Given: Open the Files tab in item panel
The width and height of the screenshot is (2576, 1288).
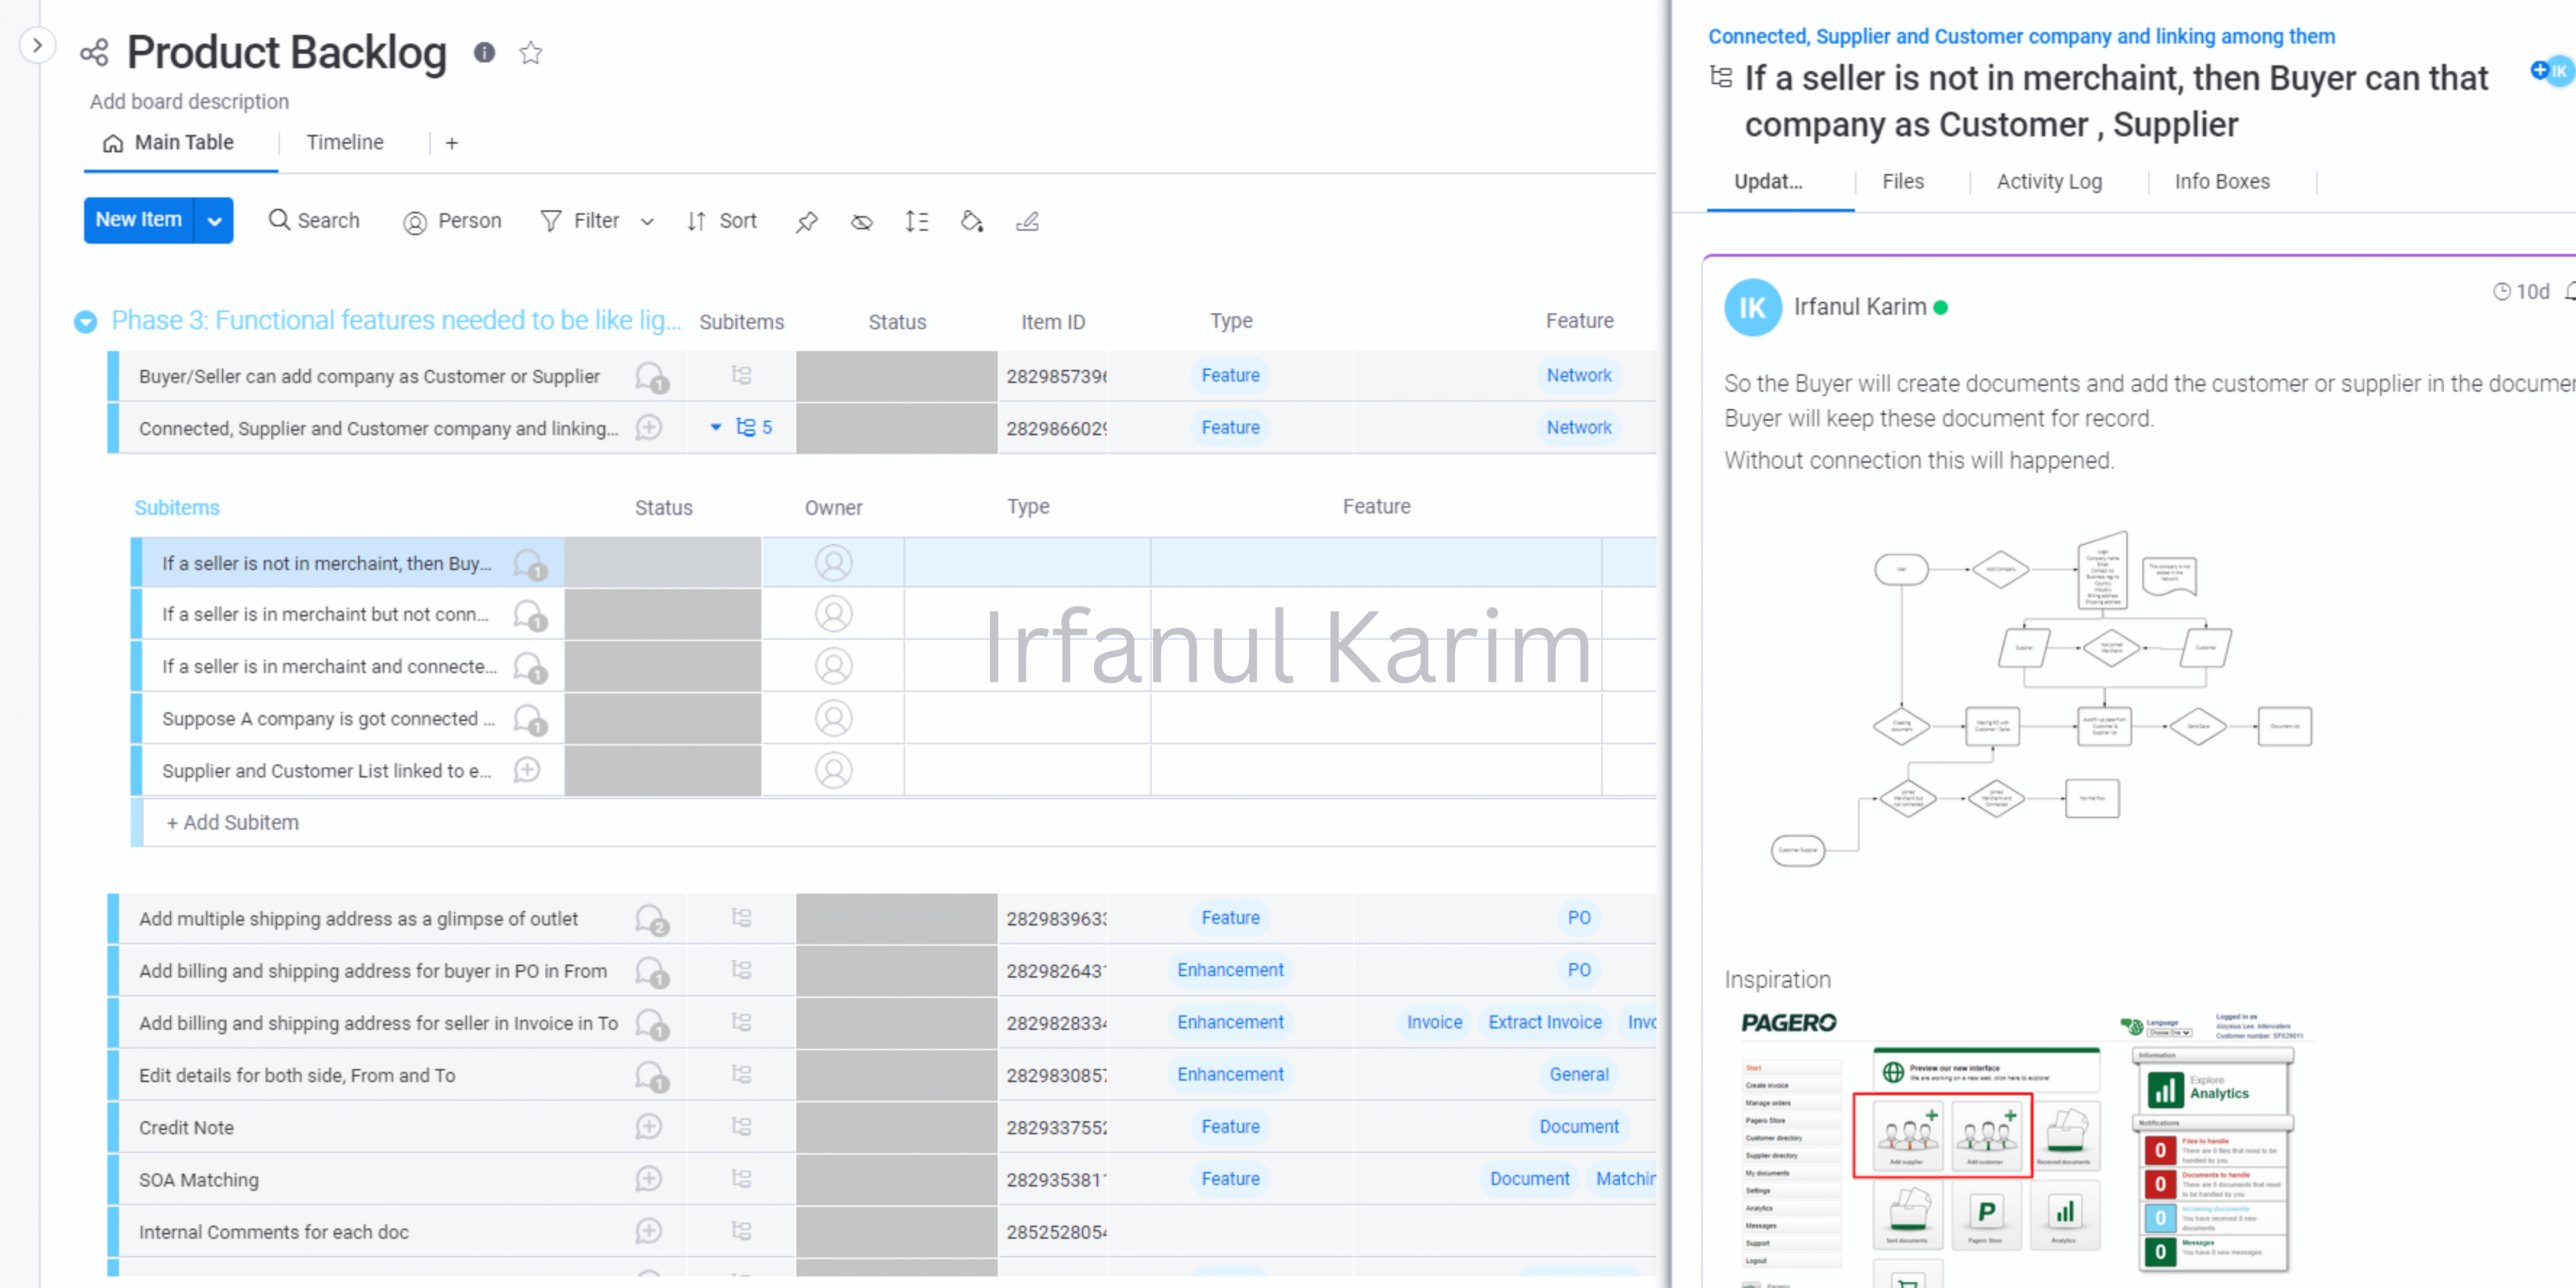Looking at the screenshot, I should [1902, 182].
